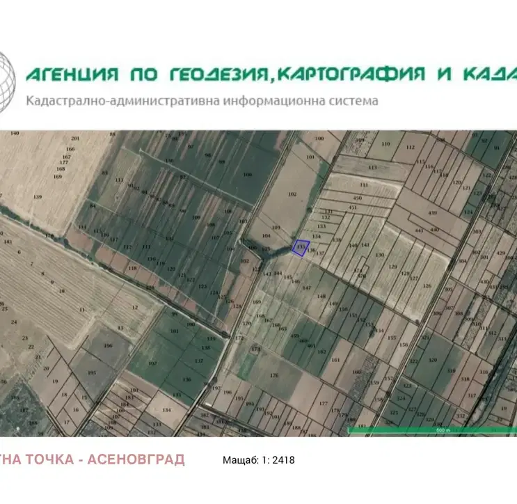Select parcel labeled 459
This screenshot has height=504, width=517.
pos(294,336)
